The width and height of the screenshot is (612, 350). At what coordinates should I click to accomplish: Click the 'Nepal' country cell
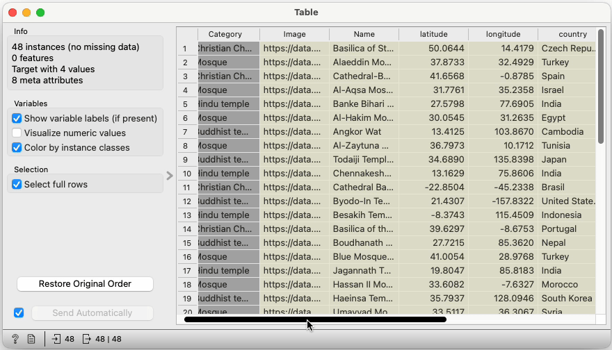(567, 243)
